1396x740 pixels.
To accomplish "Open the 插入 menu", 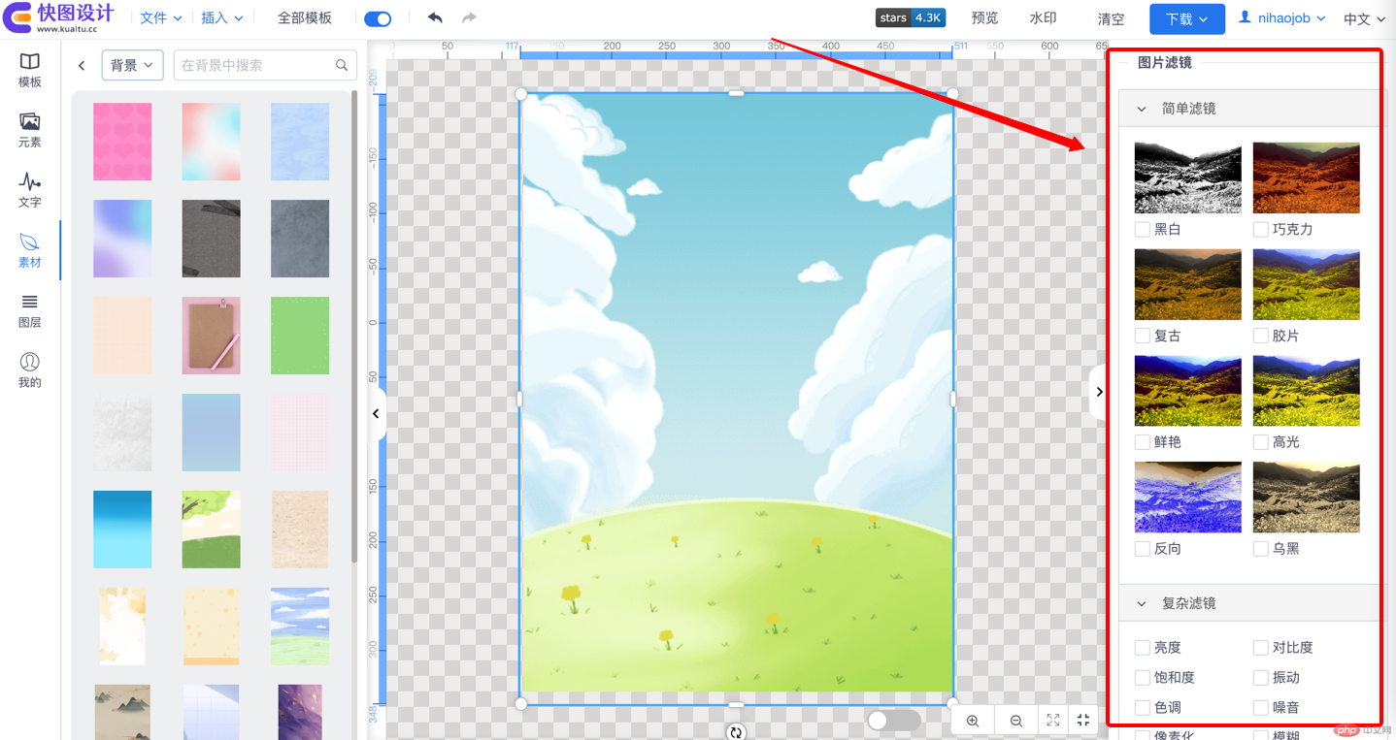I will pyautogui.click(x=222, y=18).
